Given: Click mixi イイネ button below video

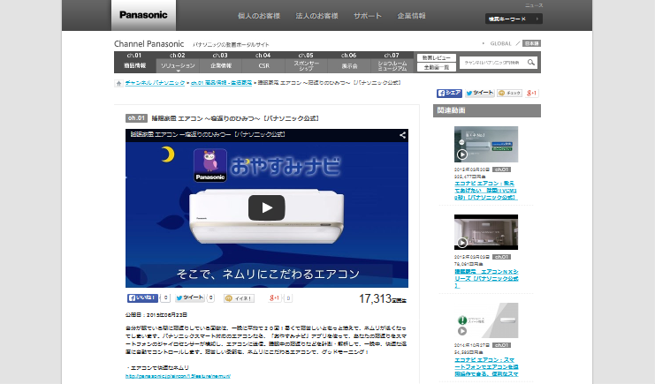Looking at the screenshot, I should 239,298.
